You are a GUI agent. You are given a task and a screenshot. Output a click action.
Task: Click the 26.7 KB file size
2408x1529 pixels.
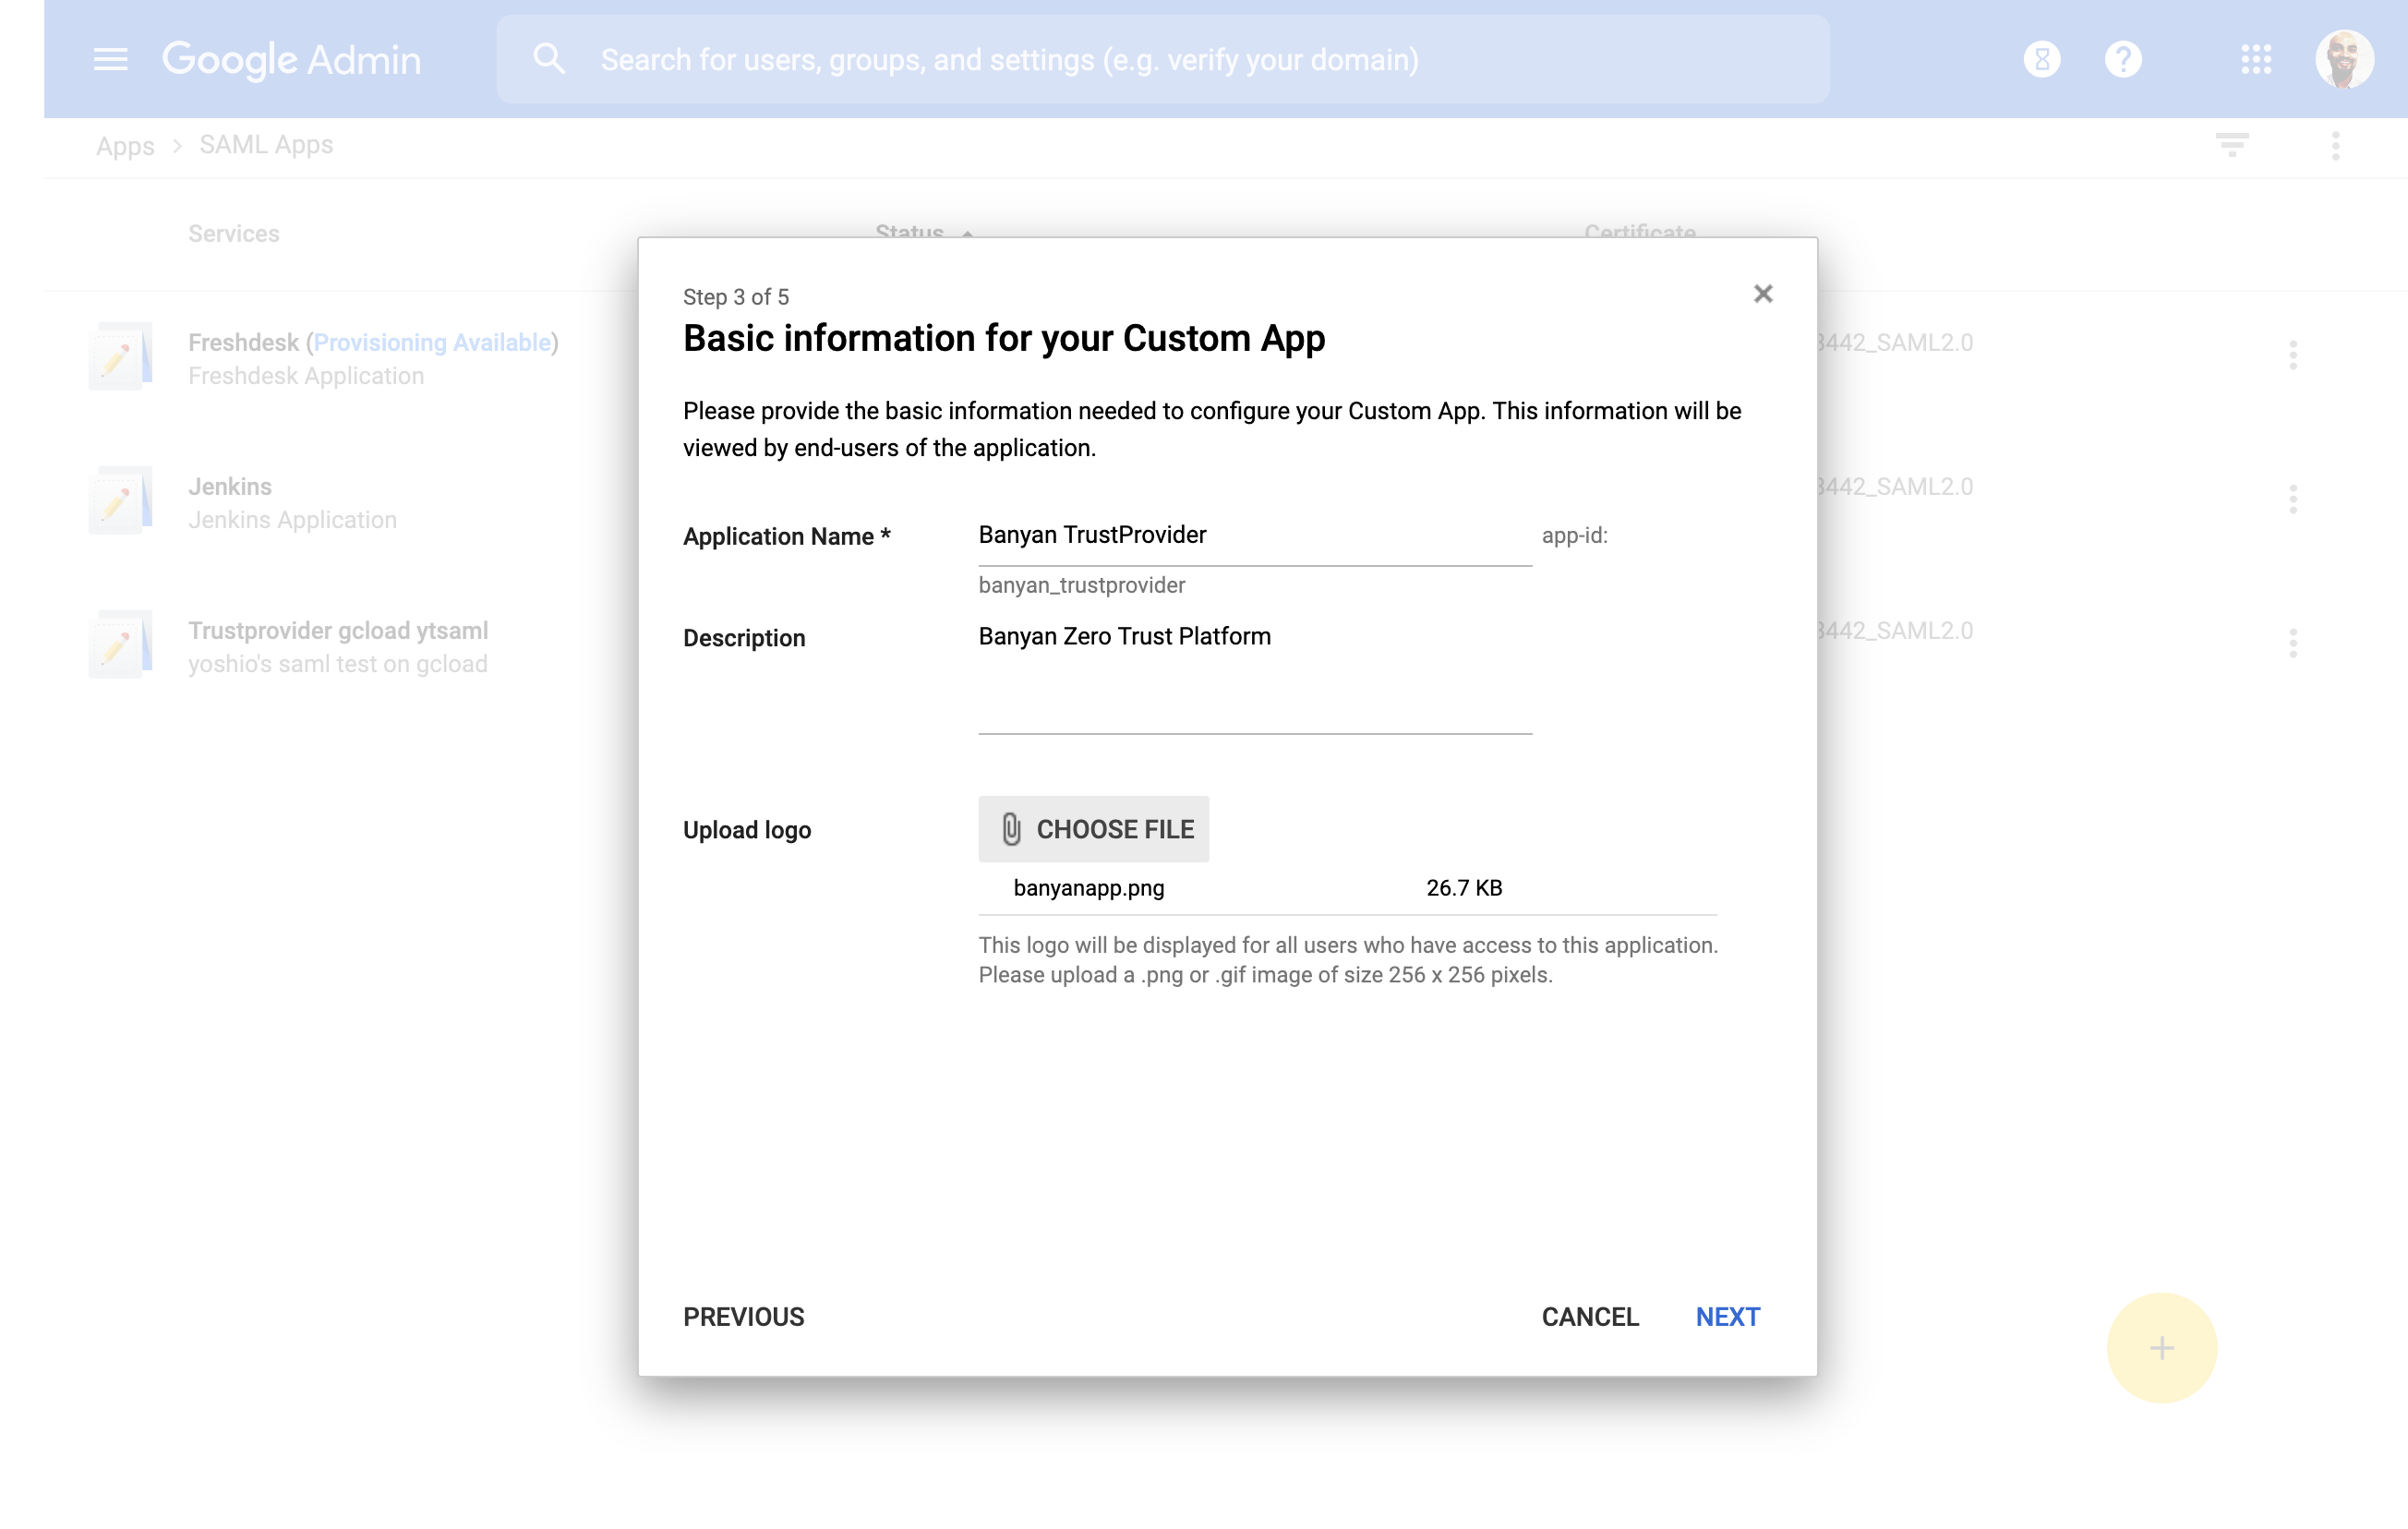pos(1464,888)
